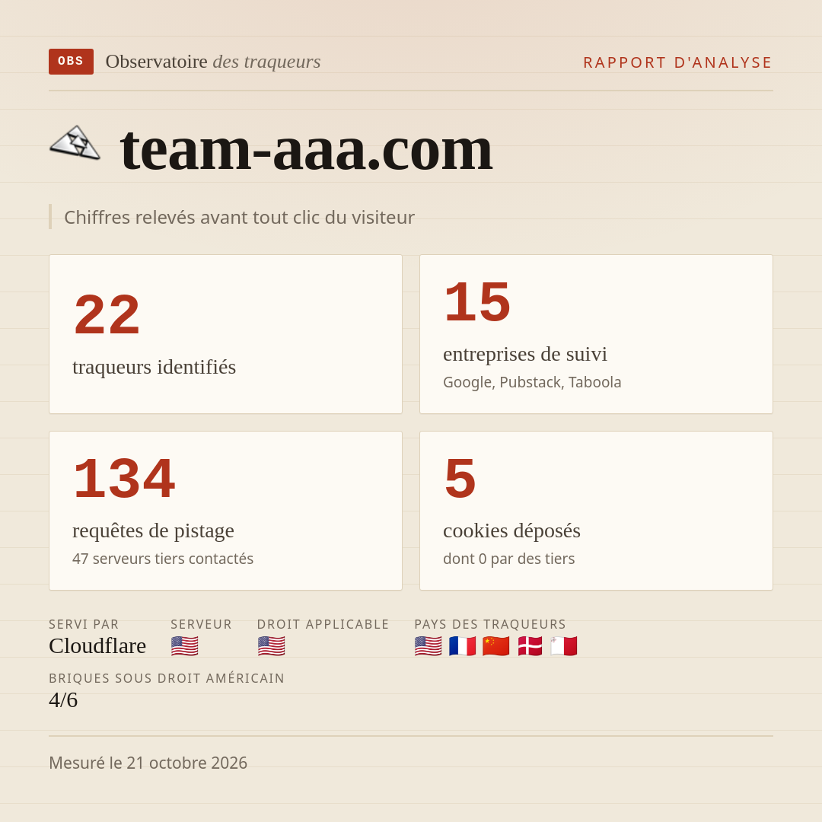
Task: Click the US flag in PAYS DES TRAQUEURS
Action: tap(428, 646)
